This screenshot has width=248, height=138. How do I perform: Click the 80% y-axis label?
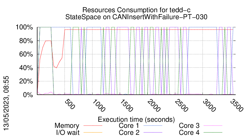click(x=26, y=41)
